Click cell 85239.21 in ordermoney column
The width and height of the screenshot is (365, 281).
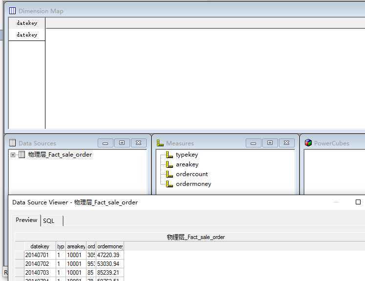point(109,272)
